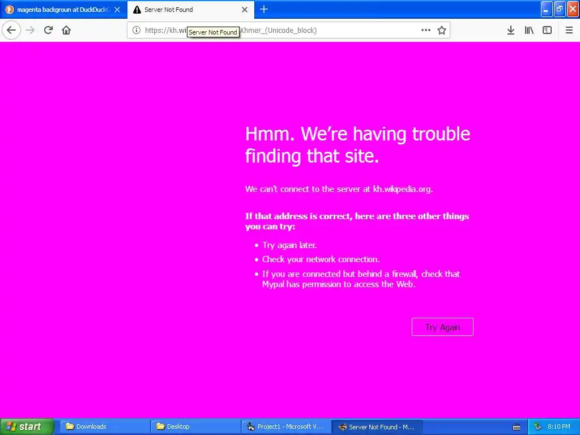Toggle the sidebar view
The height and width of the screenshot is (435, 580).
(547, 31)
